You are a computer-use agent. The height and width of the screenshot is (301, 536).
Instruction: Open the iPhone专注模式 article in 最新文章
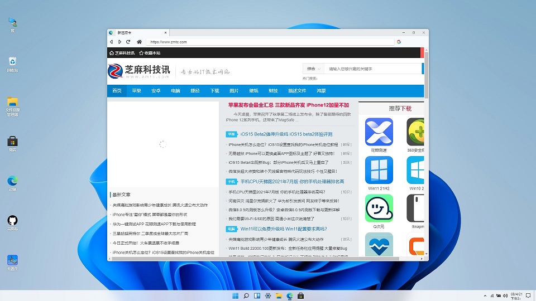pos(150,215)
